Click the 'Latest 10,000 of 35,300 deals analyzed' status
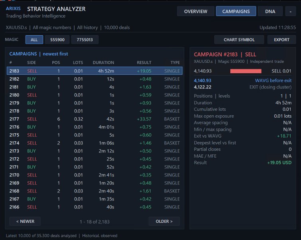 coord(41,236)
